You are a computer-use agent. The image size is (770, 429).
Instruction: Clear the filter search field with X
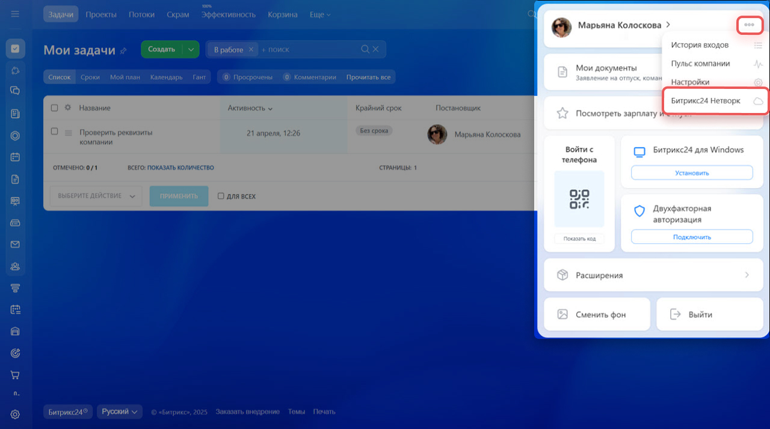376,49
